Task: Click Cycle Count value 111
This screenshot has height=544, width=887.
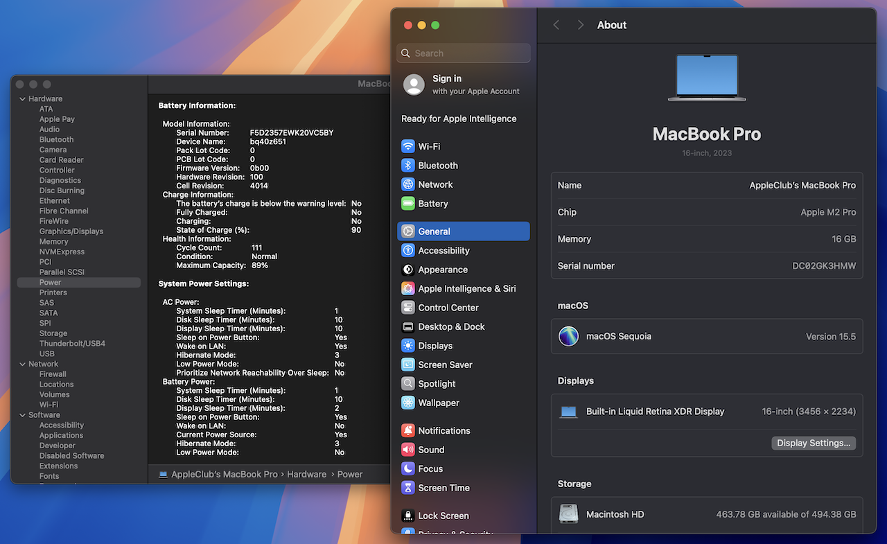Action: (x=257, y=247)
